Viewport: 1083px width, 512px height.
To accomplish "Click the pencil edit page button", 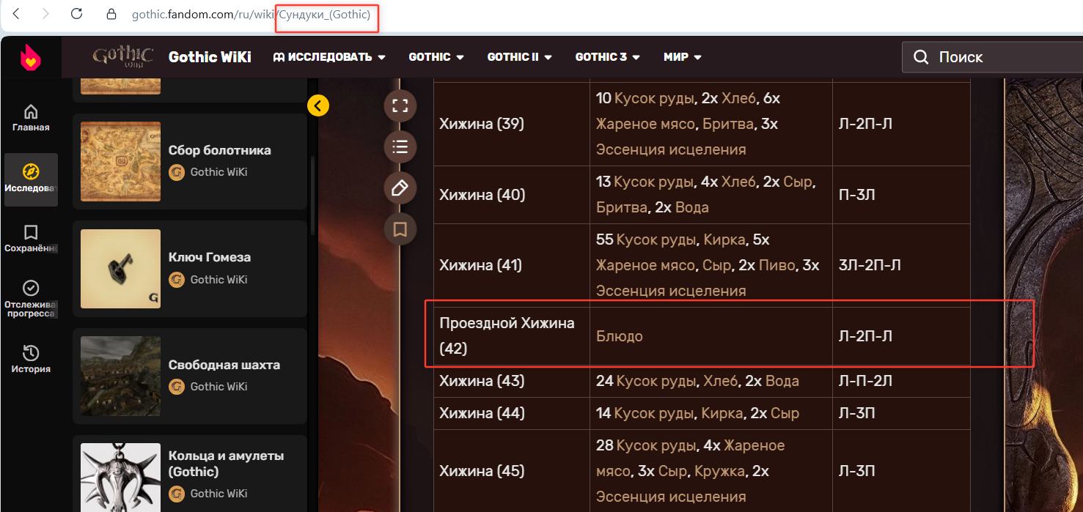I will coord(400,188).
